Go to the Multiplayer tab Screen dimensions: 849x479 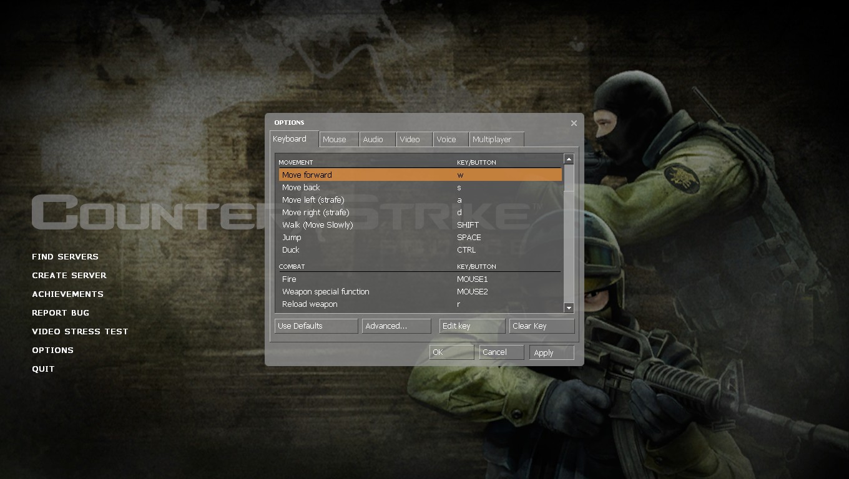click(497, 140)
